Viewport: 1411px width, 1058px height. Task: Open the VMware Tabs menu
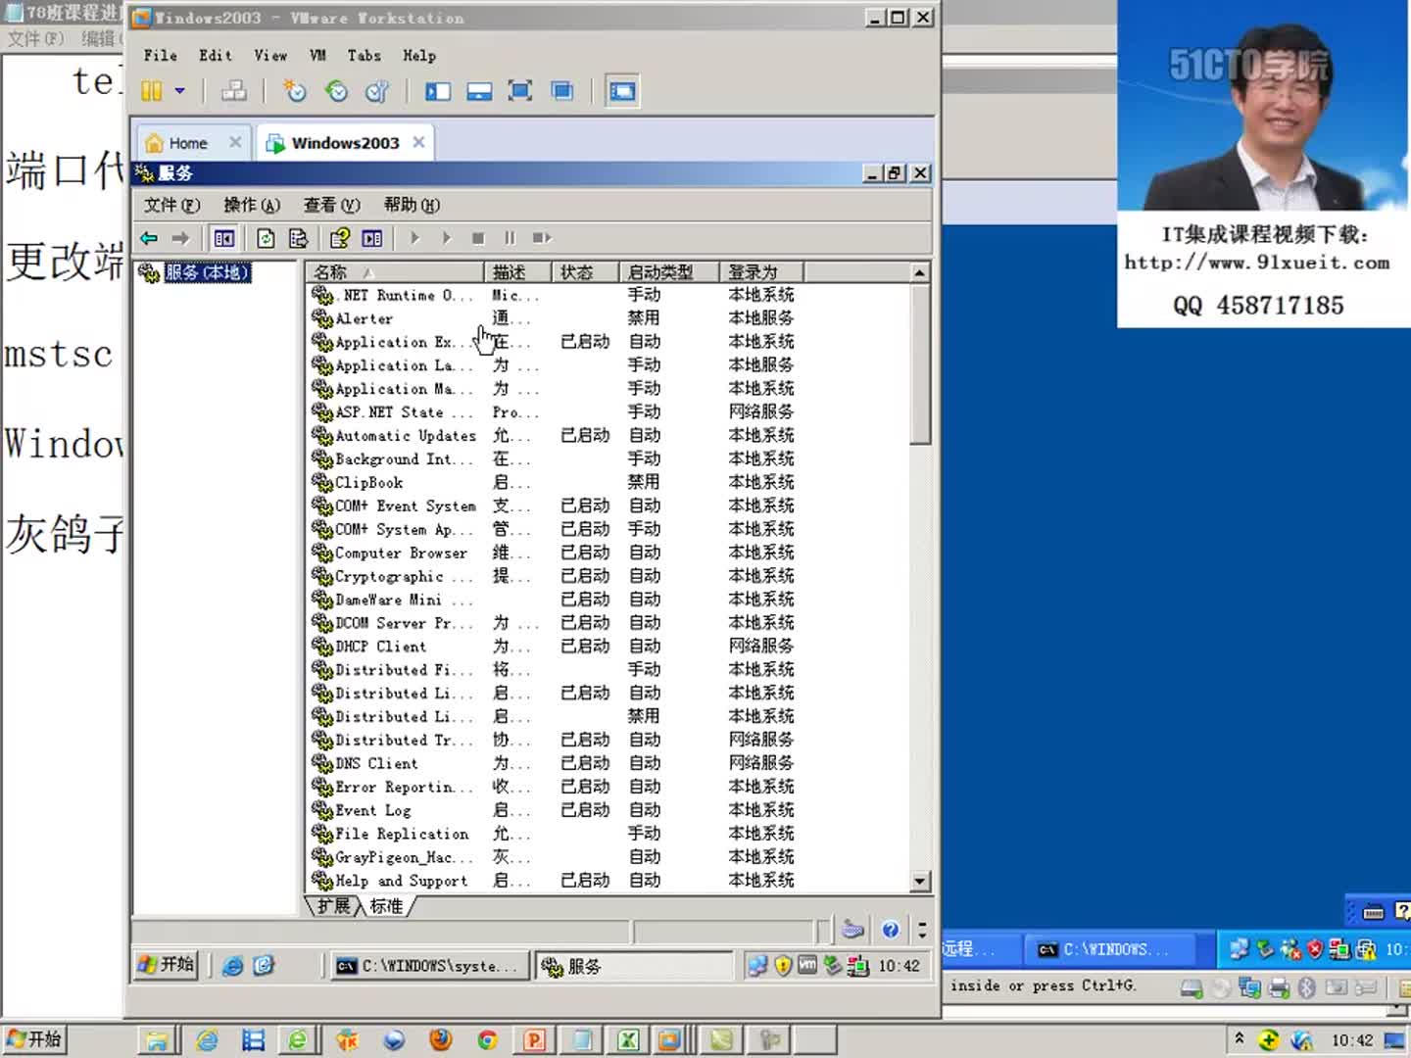364,56
